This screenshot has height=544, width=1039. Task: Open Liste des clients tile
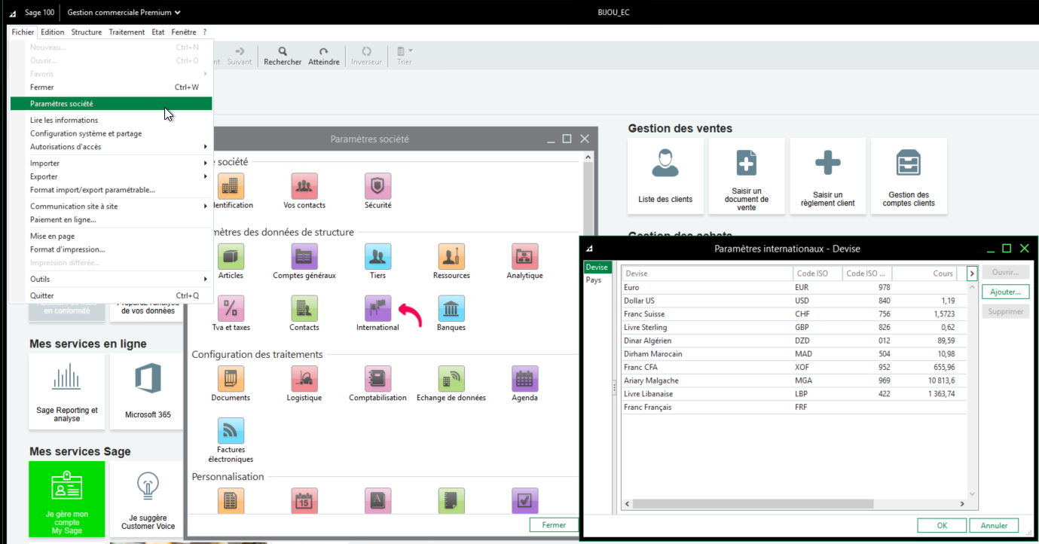(x=665, y=175)
